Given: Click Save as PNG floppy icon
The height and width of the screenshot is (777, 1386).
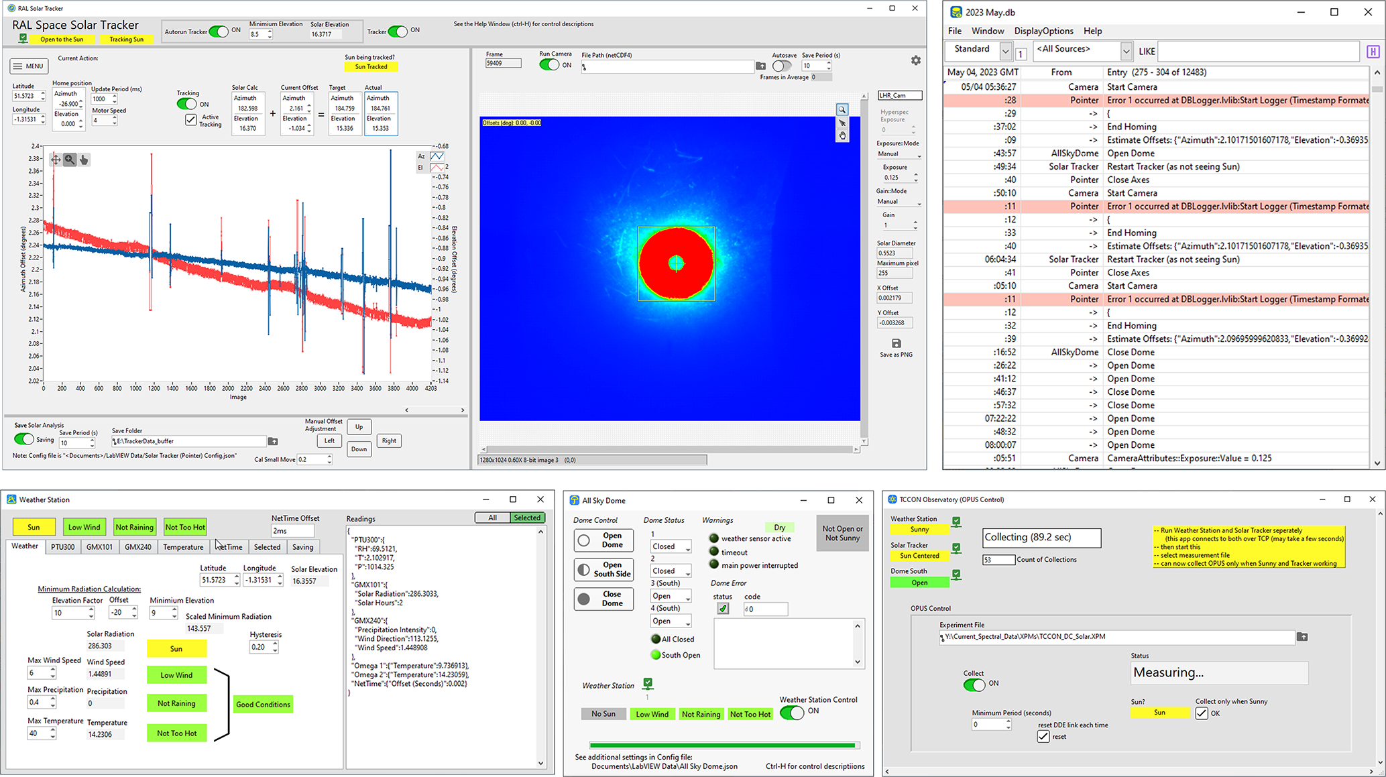Looking at the screenshot, I should pos(896,344).
